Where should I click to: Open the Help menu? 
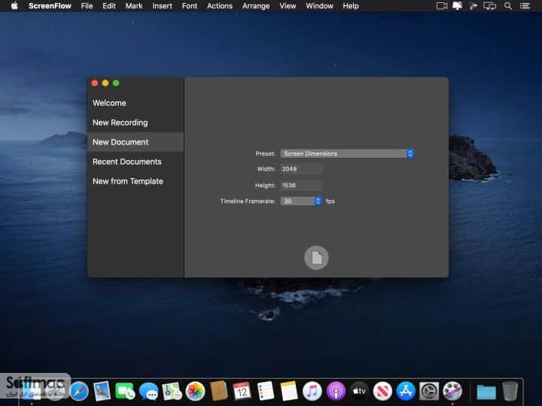[351, 6]
